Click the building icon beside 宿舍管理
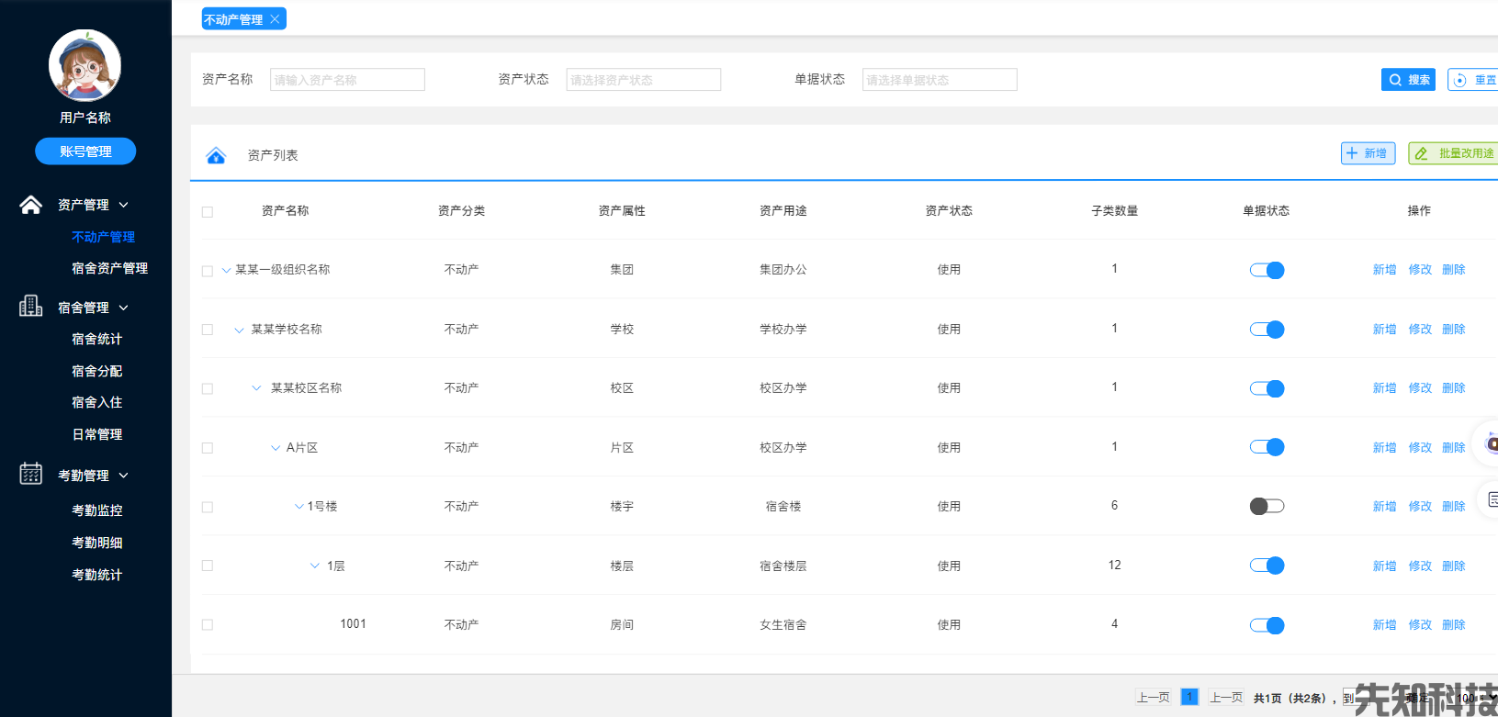The height and width of the screenshot is (717, 1498). click(x=30, y=306)
